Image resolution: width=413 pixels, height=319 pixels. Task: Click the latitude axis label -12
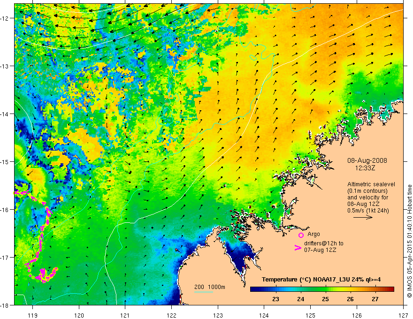tap(5, 18)
